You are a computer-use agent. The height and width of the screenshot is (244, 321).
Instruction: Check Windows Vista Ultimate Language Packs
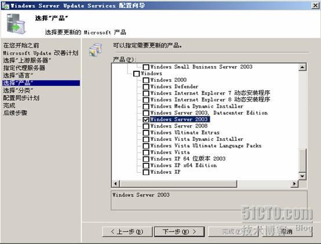146,145
